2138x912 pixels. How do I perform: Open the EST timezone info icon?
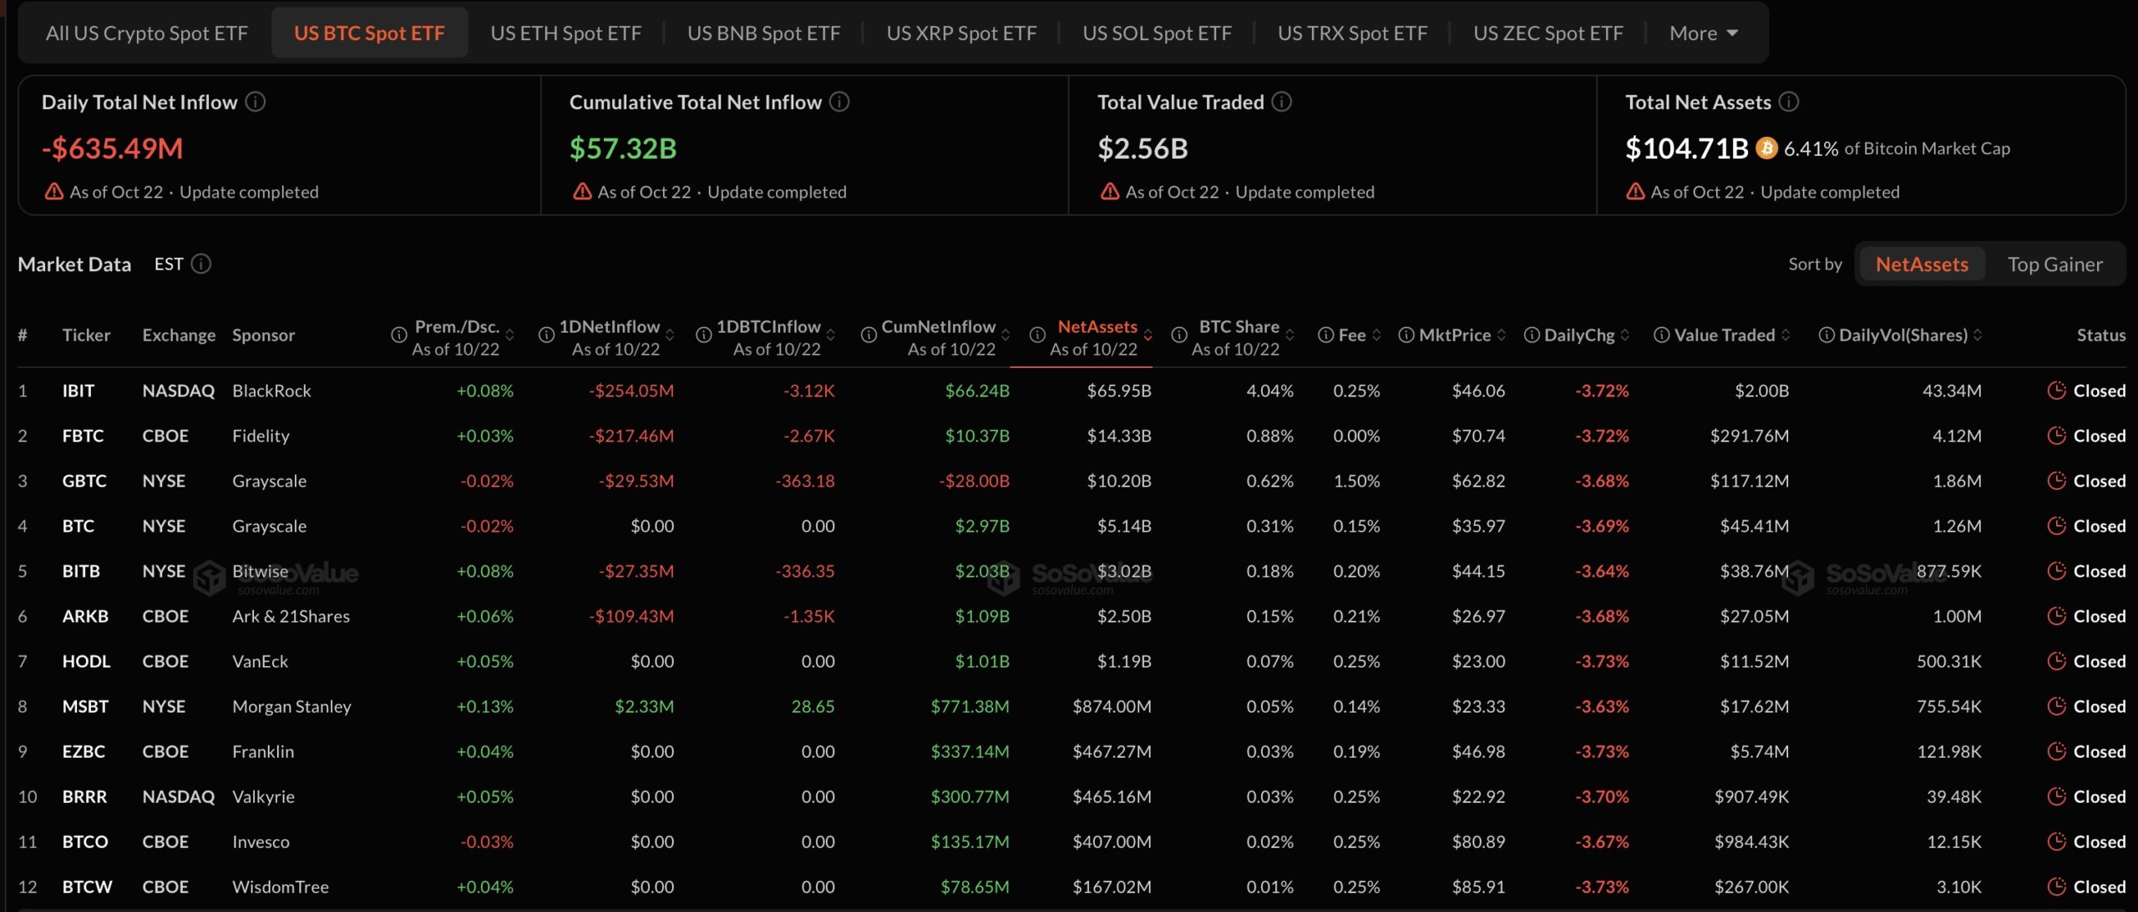coord(200,264)
